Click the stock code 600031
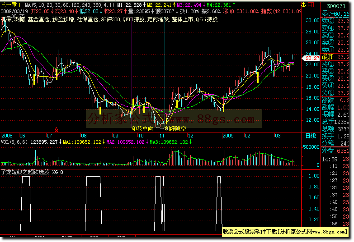The width and height of the screenshot is (354, 242). (x=336, y=6)
